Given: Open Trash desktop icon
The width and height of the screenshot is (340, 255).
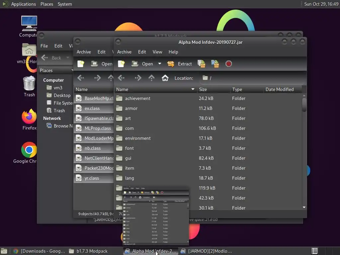Looking at the screenshot, I should tap(29, 86).
